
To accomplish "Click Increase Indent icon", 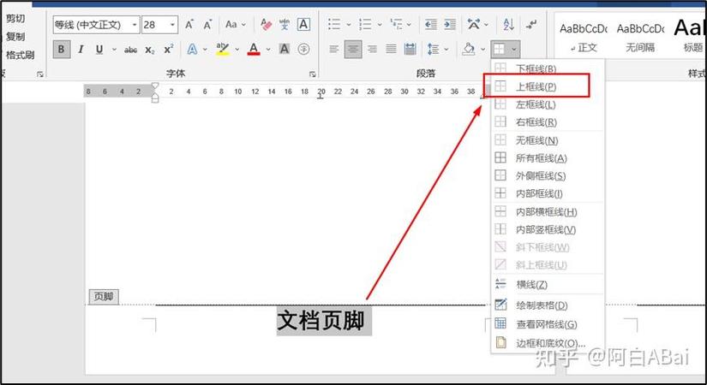I will click(x=450, y=24).
